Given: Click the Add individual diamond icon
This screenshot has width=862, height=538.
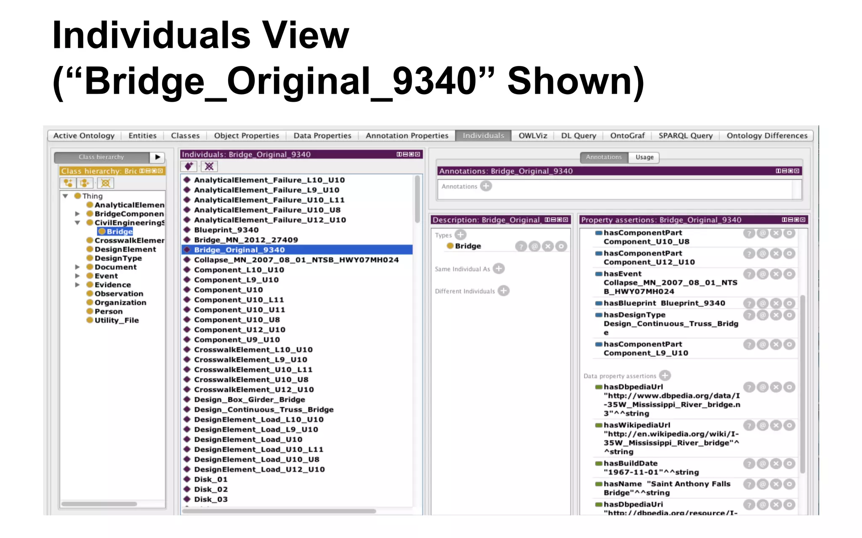Looking at the screenshot, I should click(x=189, y=166).
